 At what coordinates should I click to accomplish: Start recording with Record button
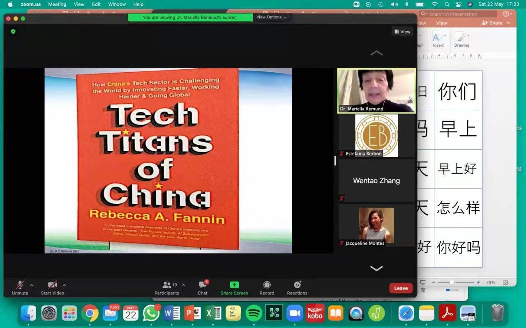click(267, 288)
